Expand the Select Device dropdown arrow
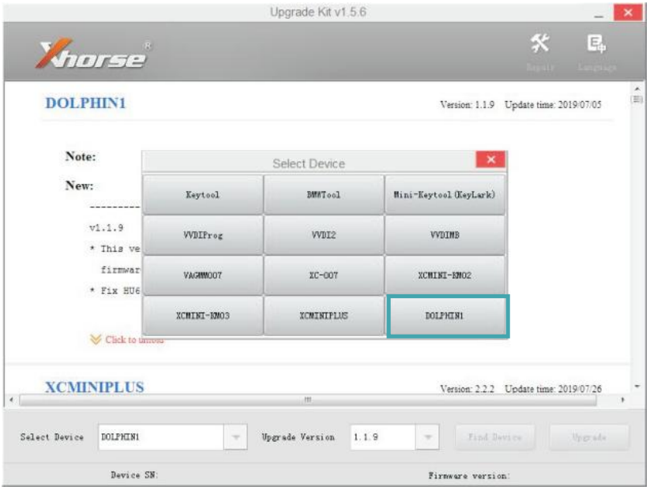Viewport: 650px width, 490px height. click(235, 437)
